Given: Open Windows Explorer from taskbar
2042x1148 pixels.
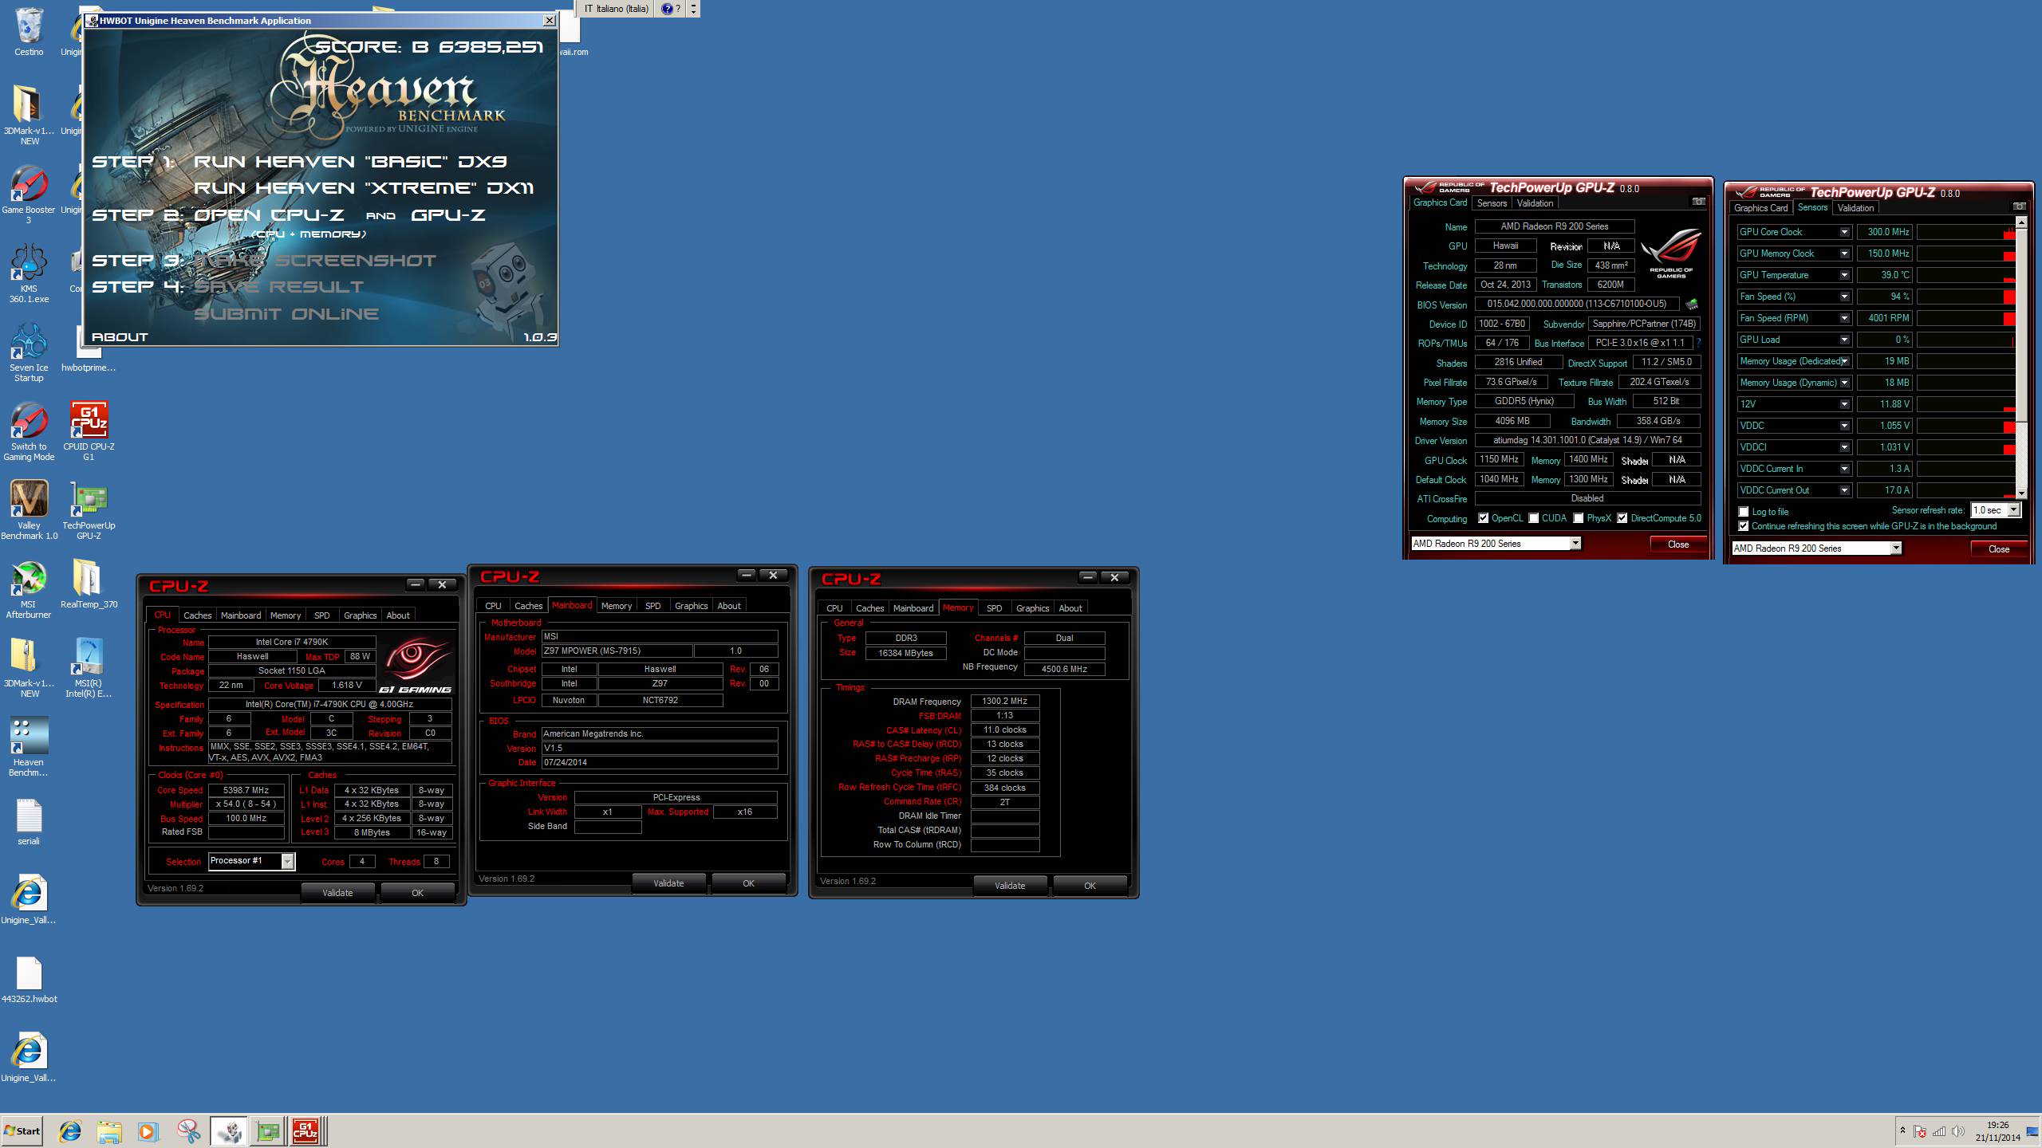Looking at the screenshot, I should coord(109,1131).
